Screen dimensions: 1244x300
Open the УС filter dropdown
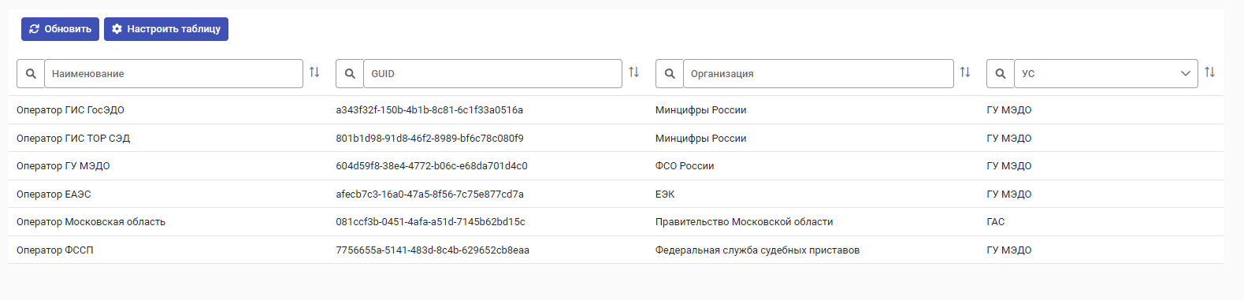tap(1105, 73)
